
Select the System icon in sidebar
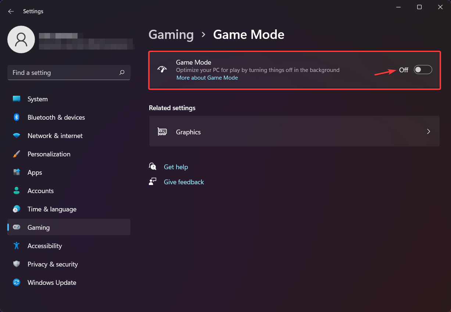tap(17, 99)
